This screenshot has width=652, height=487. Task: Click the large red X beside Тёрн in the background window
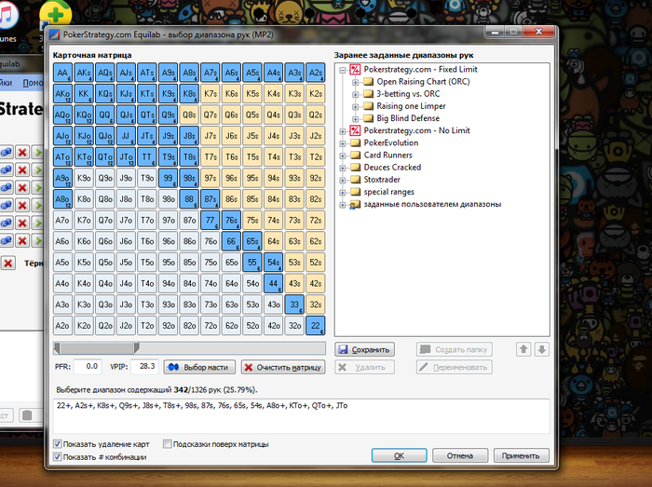click(8, 263)
